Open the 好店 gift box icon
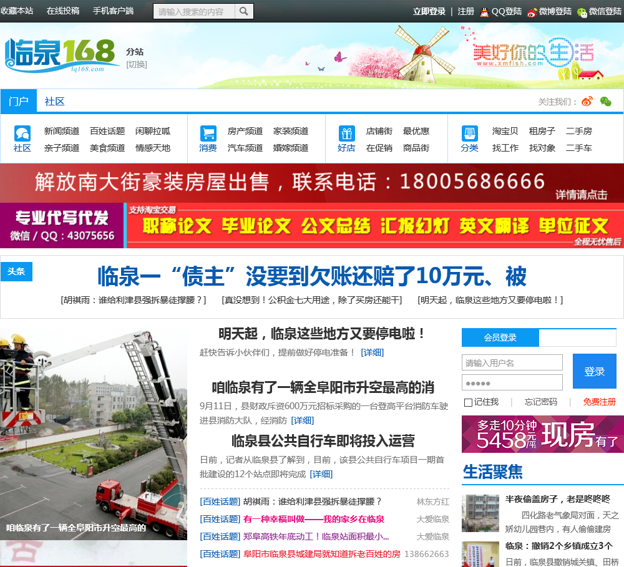Screen dimensions: 624x567 pos(346,133)
